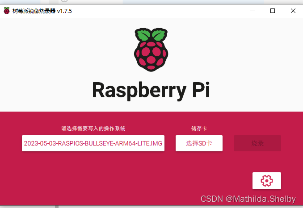Viewport: 303px width, 208px height.
Task: Click the 请选择需要写入的操作系统 label
Action: (93, 128)
